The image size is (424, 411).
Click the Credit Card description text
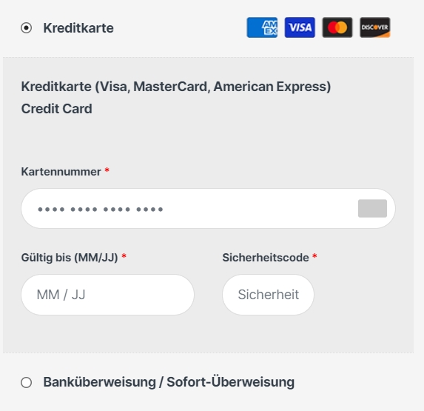tap(56, 109)
